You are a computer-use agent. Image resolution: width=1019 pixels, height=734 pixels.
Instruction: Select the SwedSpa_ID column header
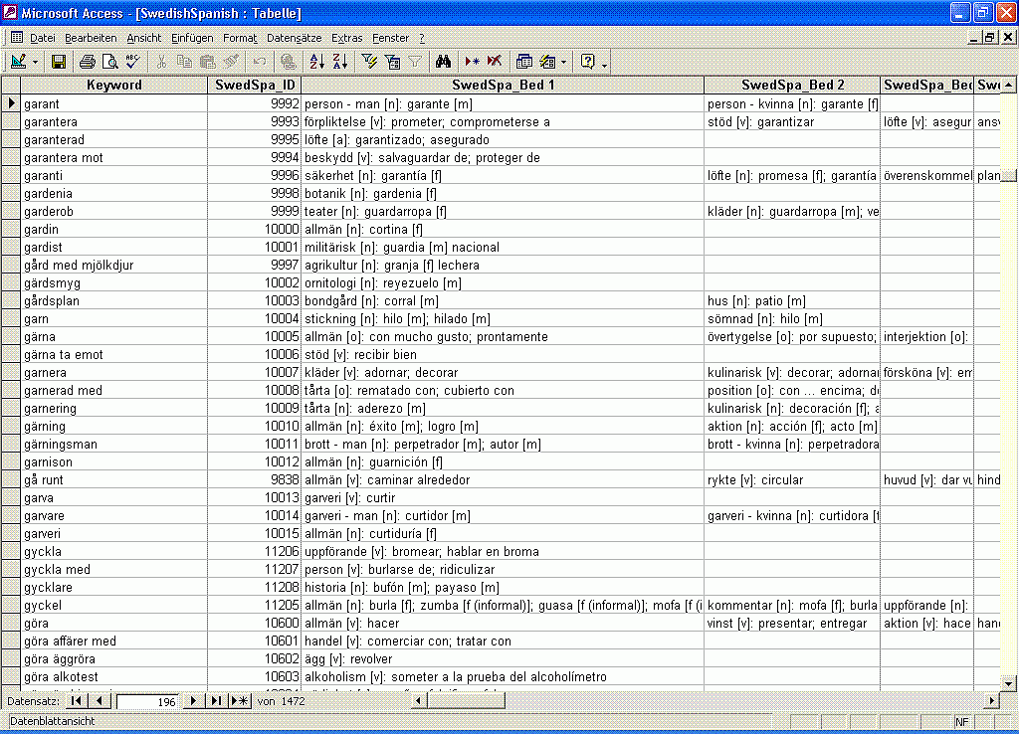pos(255,85)
